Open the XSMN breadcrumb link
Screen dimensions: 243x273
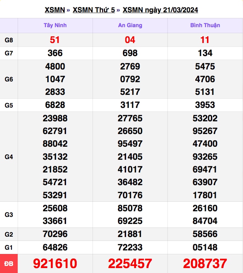pyautogui.click(x=55, y=10)
